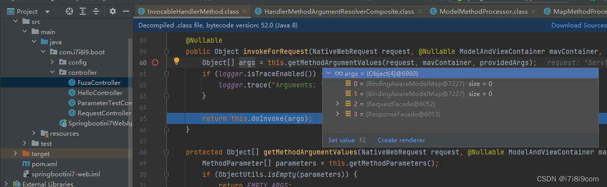Viewport: 607px width, 187px height.
Task: Click line number 65 in gutter
Action: 143,119
